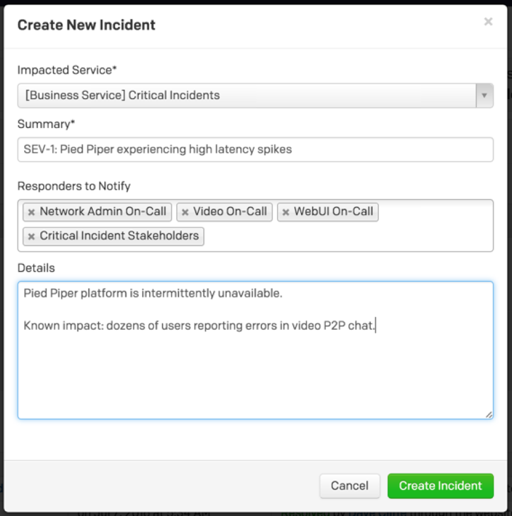The width and height of the screenshot is (512, 516).
Task: Click the Critical Incident Stakeholders tag label
Action: [119, 236]
